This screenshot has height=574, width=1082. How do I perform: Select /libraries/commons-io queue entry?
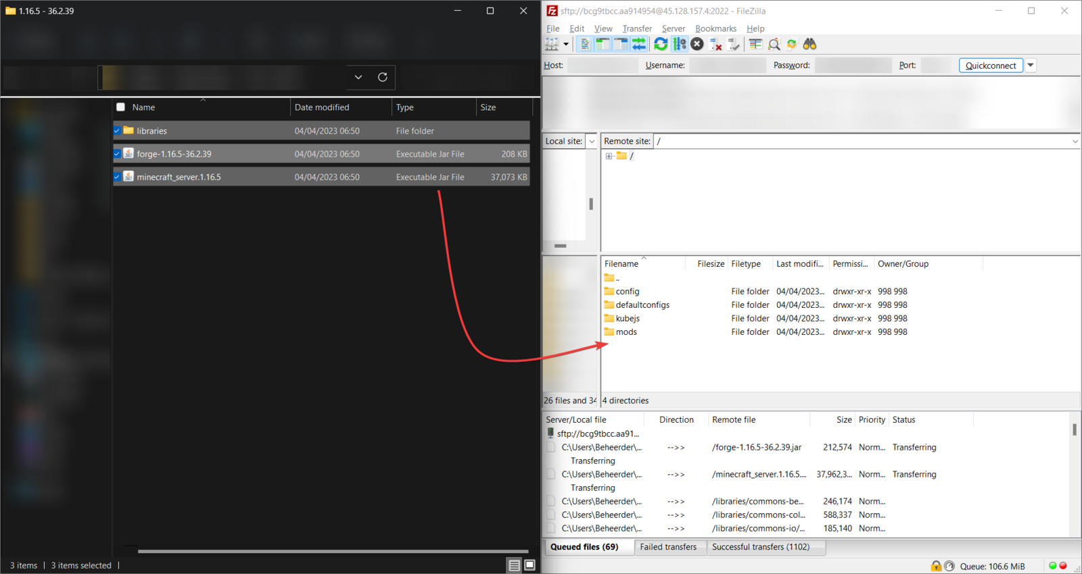click(808, 529)
